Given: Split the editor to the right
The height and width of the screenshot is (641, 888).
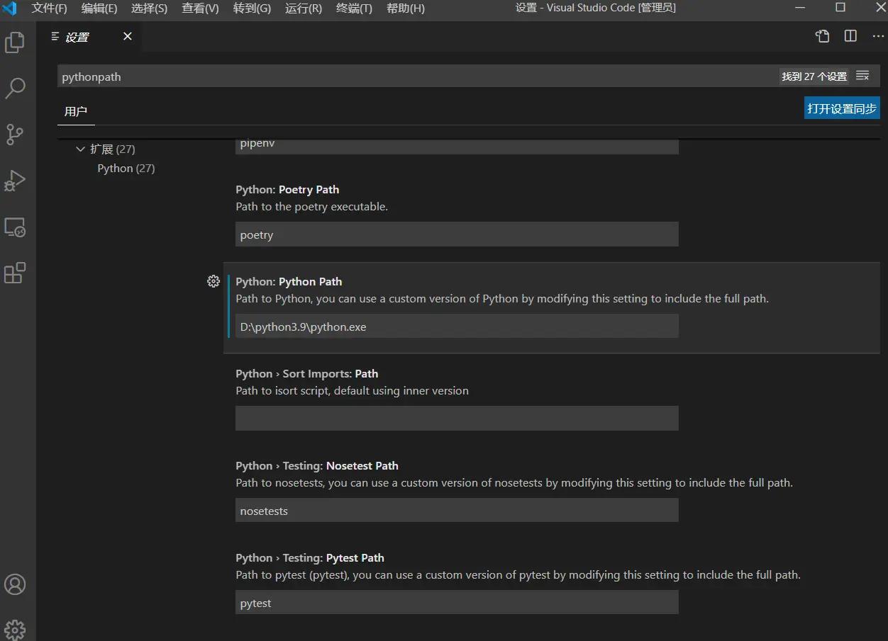Looking at the screenshot, I should (x=850, y=36).
